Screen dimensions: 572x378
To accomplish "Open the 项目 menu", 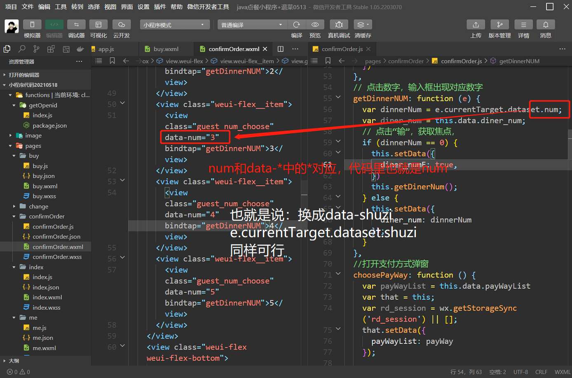I will [11, 7].
